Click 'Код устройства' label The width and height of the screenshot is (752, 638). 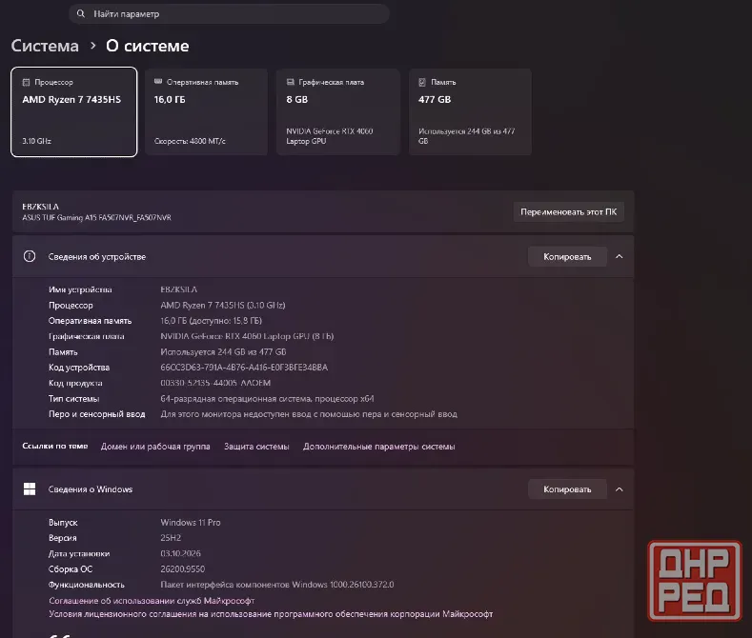[79, 368]
